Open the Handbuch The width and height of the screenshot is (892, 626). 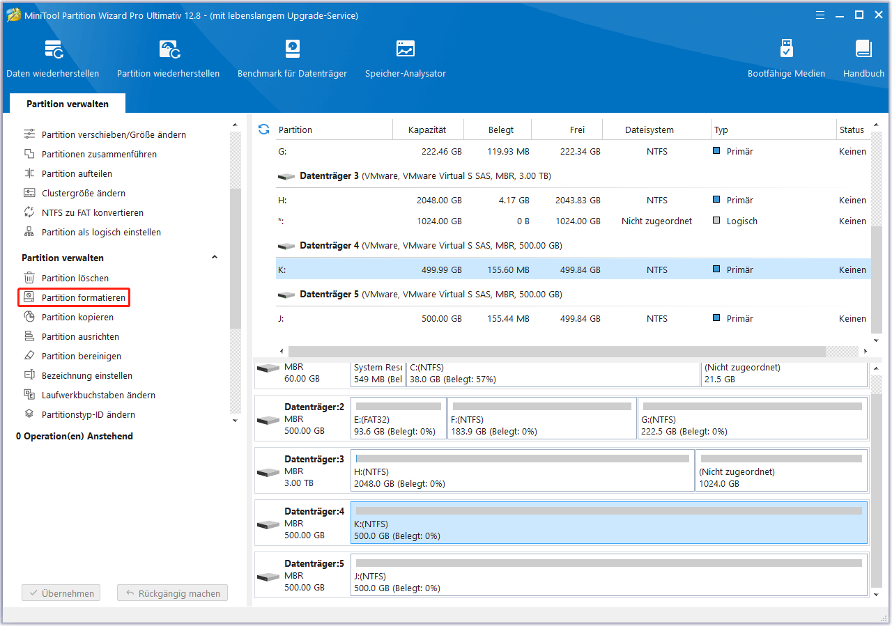coord(863,58)
